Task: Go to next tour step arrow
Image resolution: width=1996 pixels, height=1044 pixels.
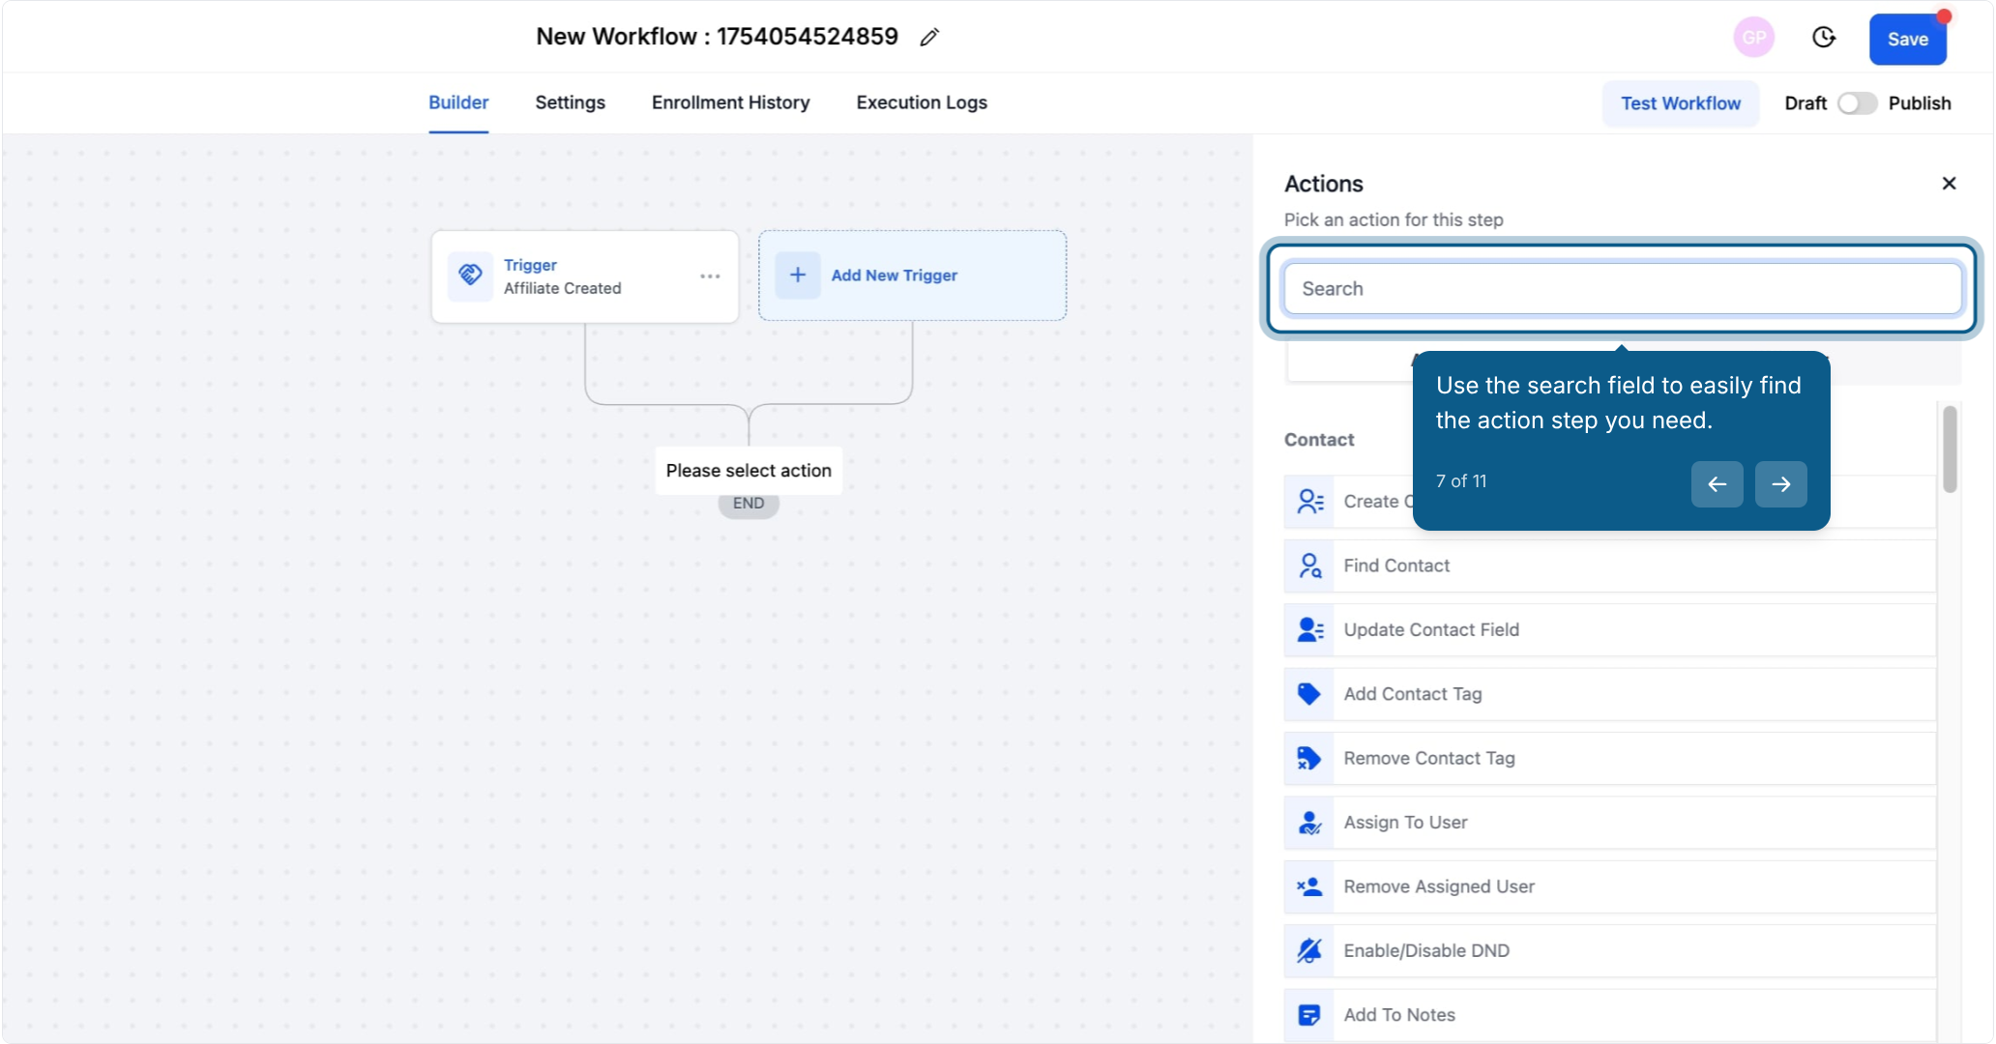Action: point(1780,484)
